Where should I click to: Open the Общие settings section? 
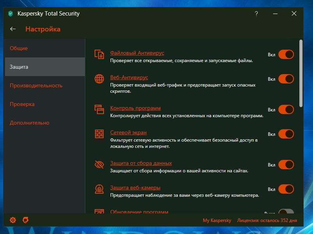[x=45, y=48]
